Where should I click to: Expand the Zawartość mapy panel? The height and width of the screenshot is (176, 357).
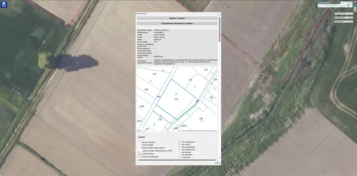342,13
